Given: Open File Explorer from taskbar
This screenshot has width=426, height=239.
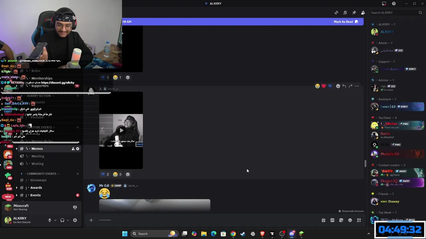Looking at the screenshot, I should pos(204,234).
